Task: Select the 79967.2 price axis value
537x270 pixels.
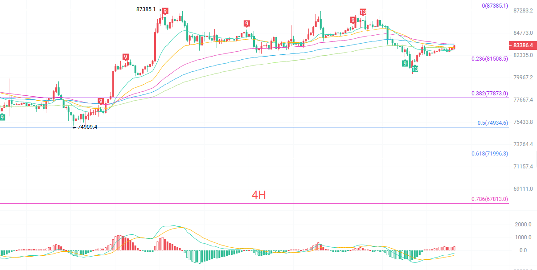Action: (523, 77)
